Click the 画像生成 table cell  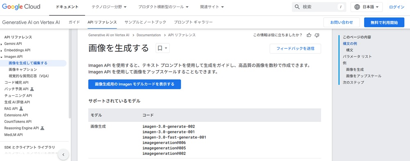coord(98,127)
